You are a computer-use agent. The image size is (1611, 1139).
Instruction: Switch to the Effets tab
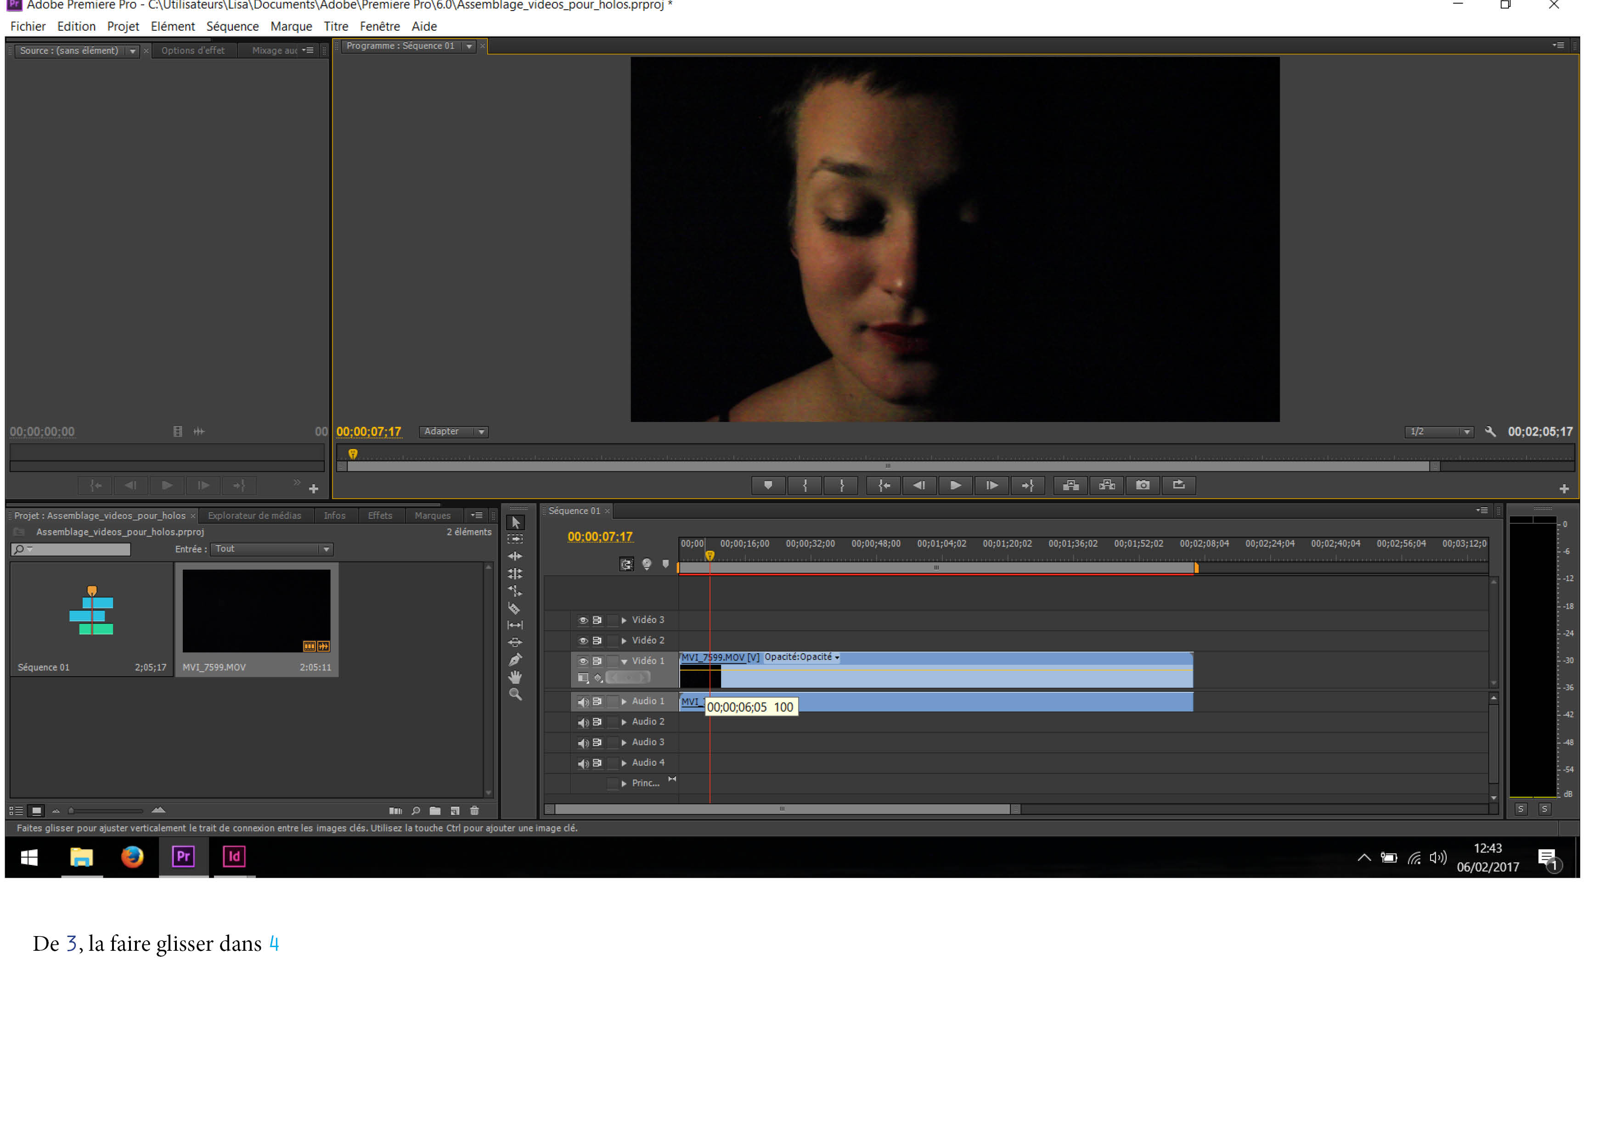380,516
